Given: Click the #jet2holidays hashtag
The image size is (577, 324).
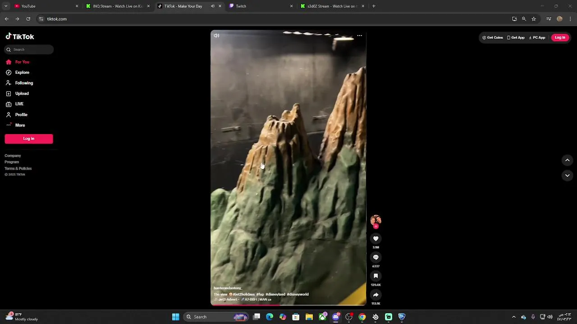Looking at the screenshot, I should click(244, 294).
